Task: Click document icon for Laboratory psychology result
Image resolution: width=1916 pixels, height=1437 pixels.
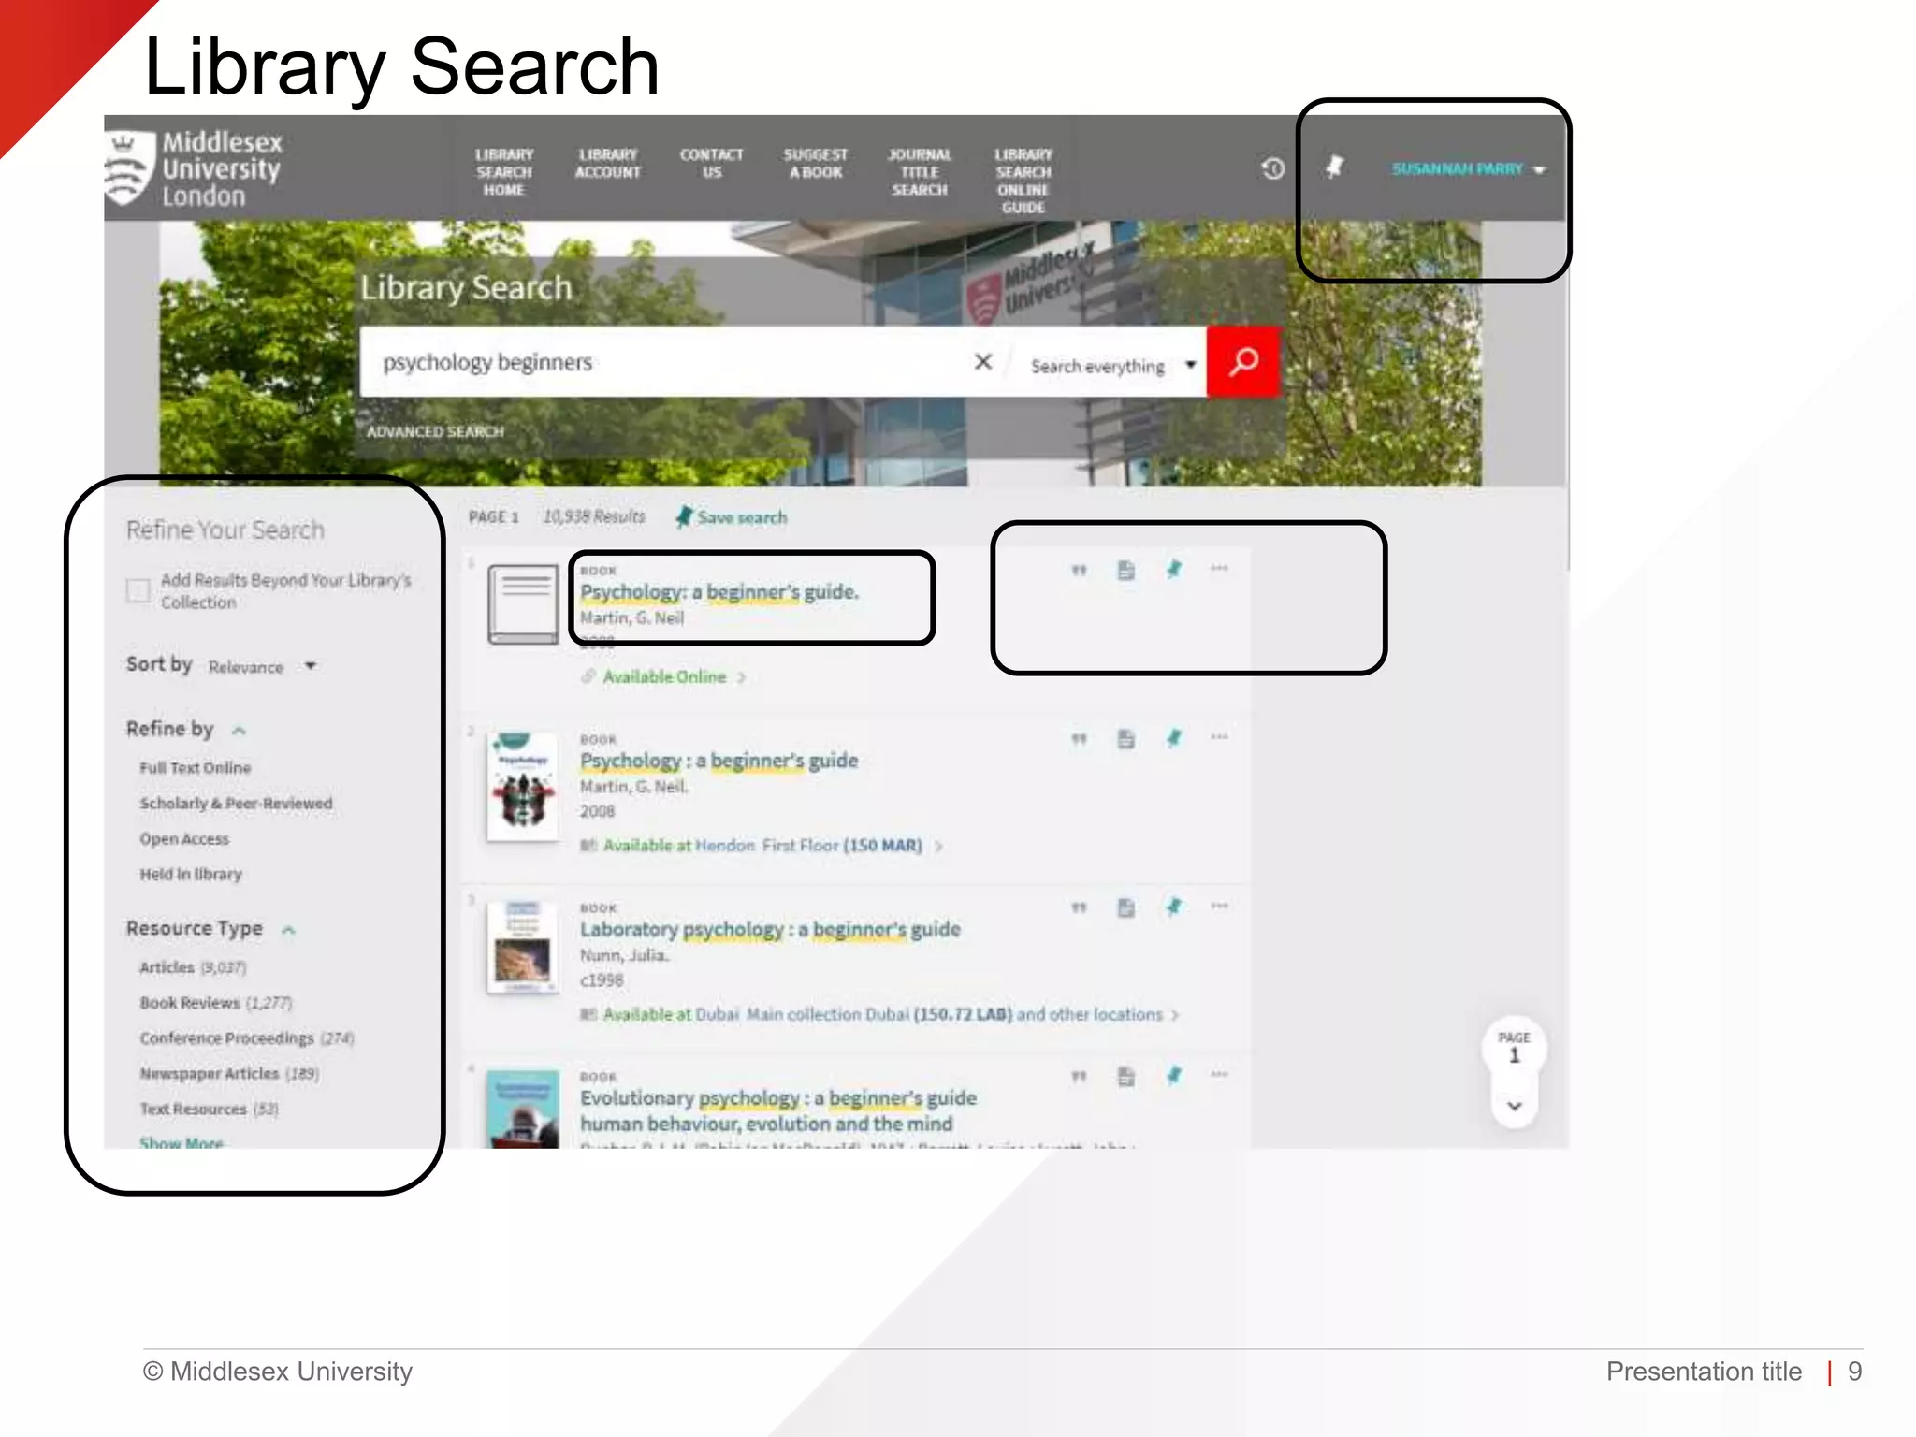Action: point(1126,907)
